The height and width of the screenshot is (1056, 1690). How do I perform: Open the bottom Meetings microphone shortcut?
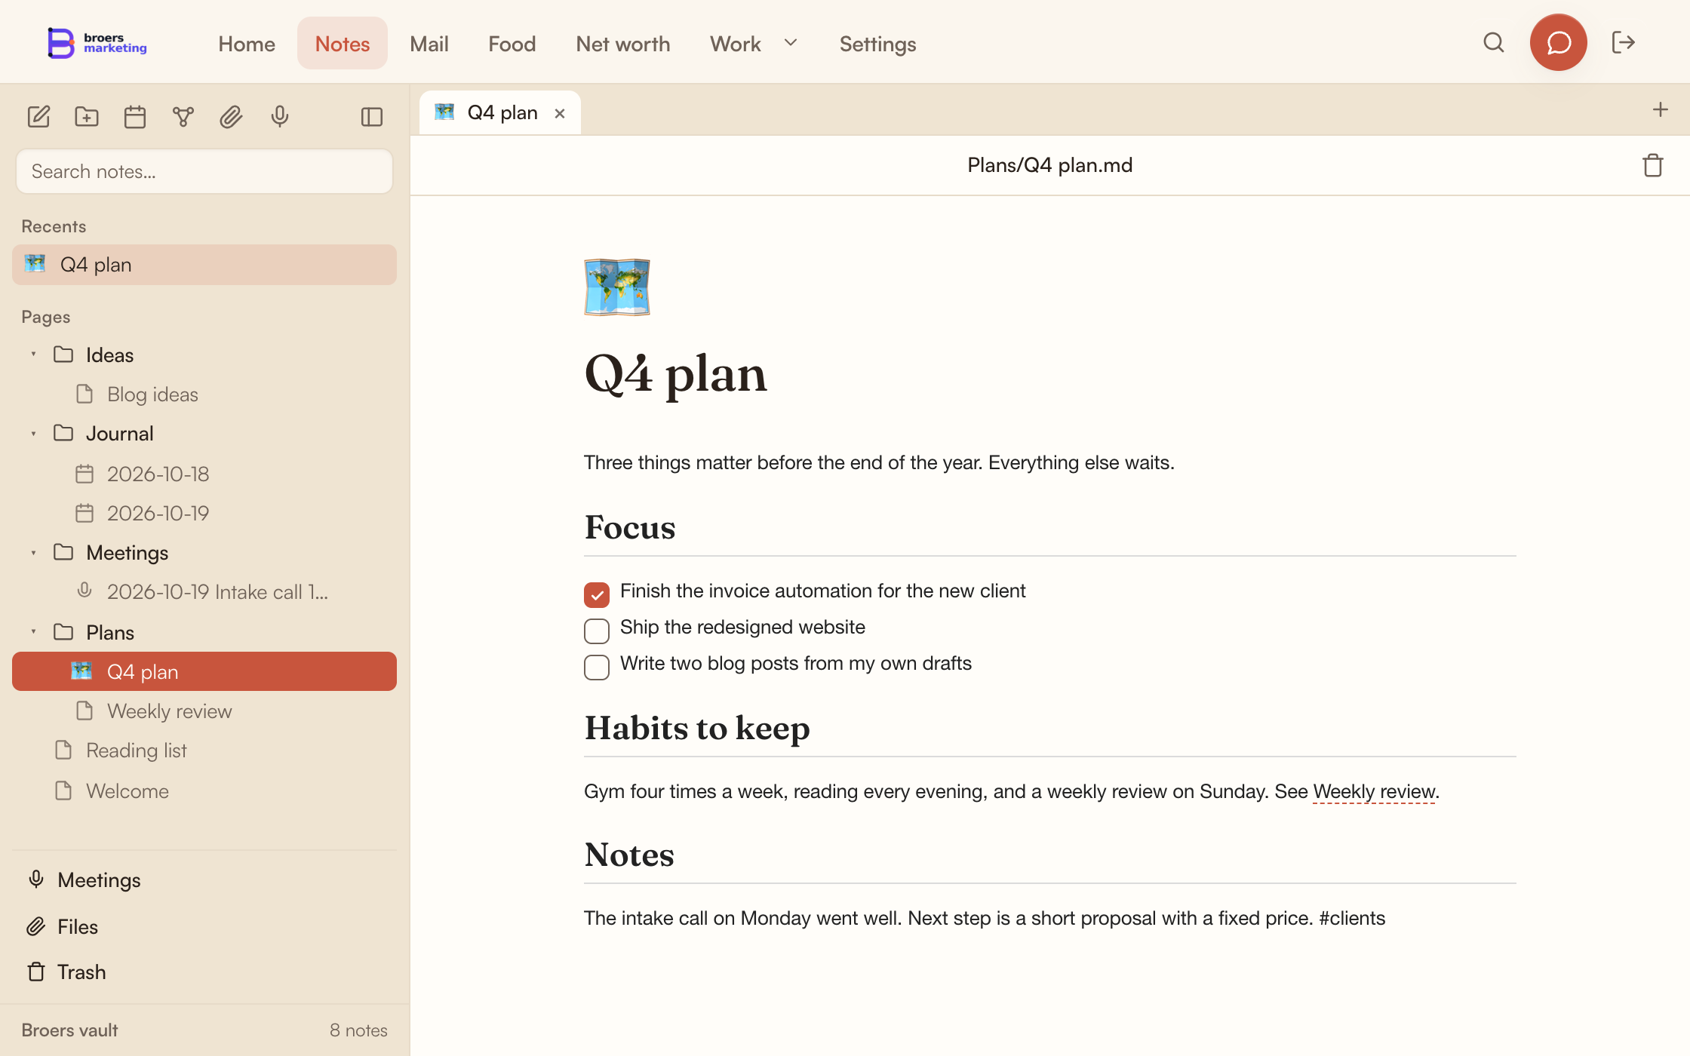point(204,880)
